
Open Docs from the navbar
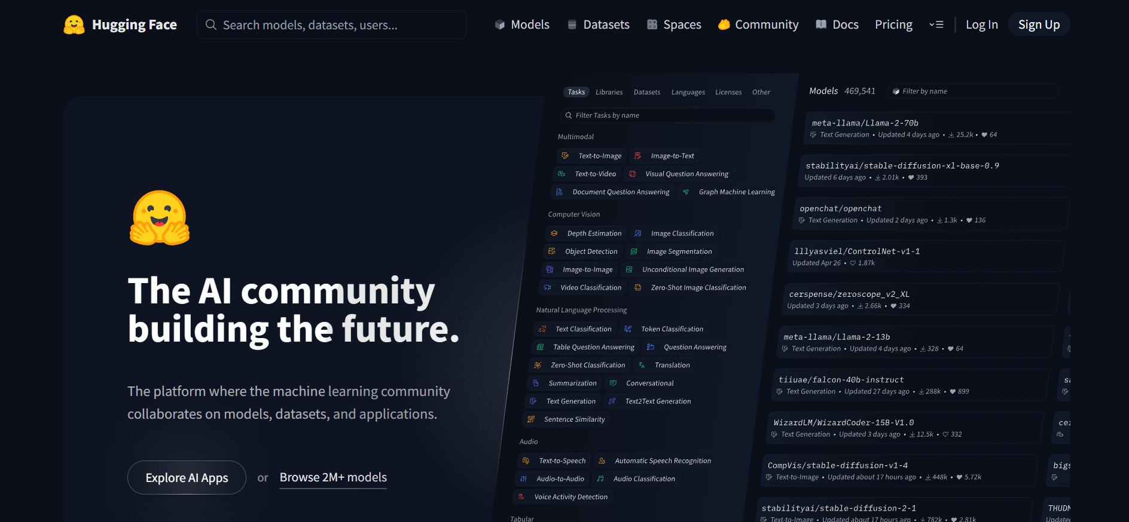tap(837, 24)
